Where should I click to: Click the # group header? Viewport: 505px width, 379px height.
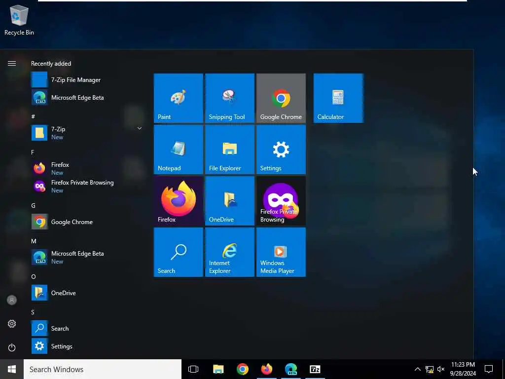(33, 116)
